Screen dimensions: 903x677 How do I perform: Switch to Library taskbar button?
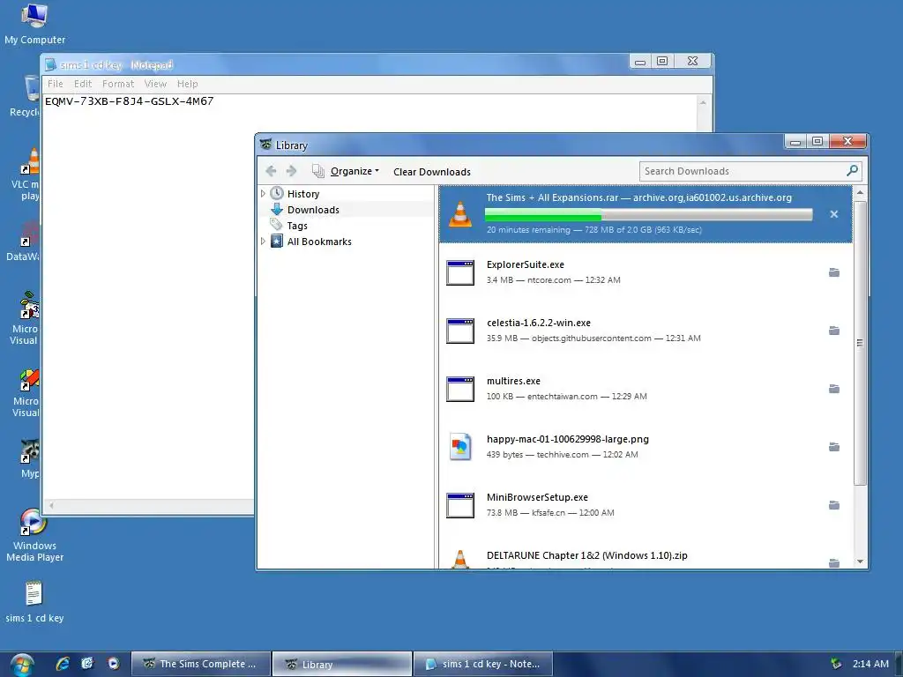pos(342,664)
